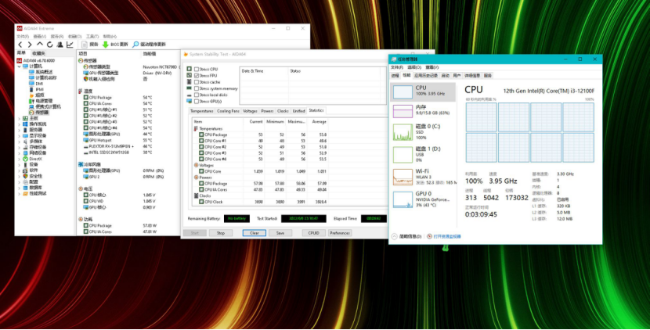Switch to the Clocks tab
The height and width of the screenshot is (330, 650).
283,111
